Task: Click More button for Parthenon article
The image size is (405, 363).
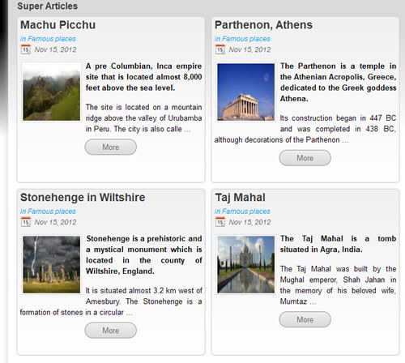Action: coord(305,158)
